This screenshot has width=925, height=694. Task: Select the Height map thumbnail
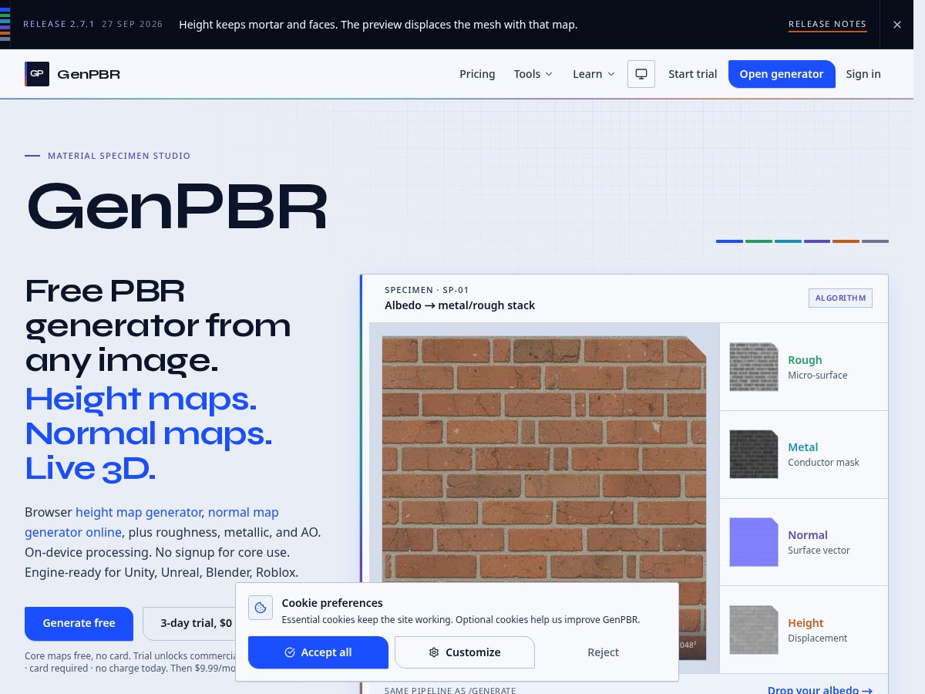click(x=754, y=630)
